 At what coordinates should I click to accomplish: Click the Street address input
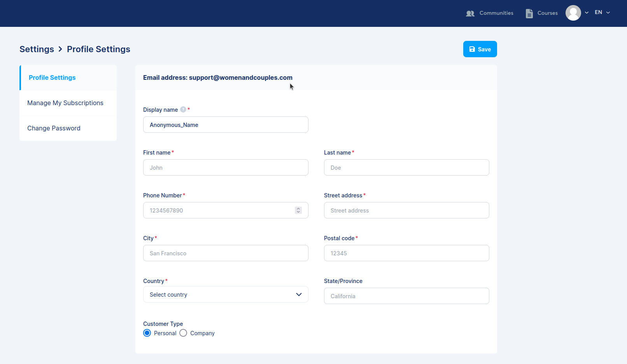[406, 210]
